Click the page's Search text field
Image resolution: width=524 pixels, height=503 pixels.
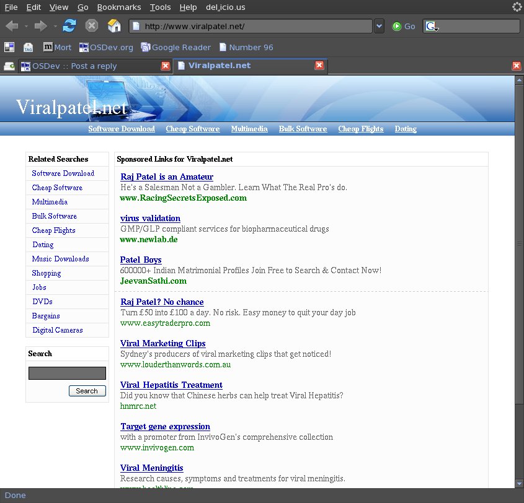[x=67, y=373]
